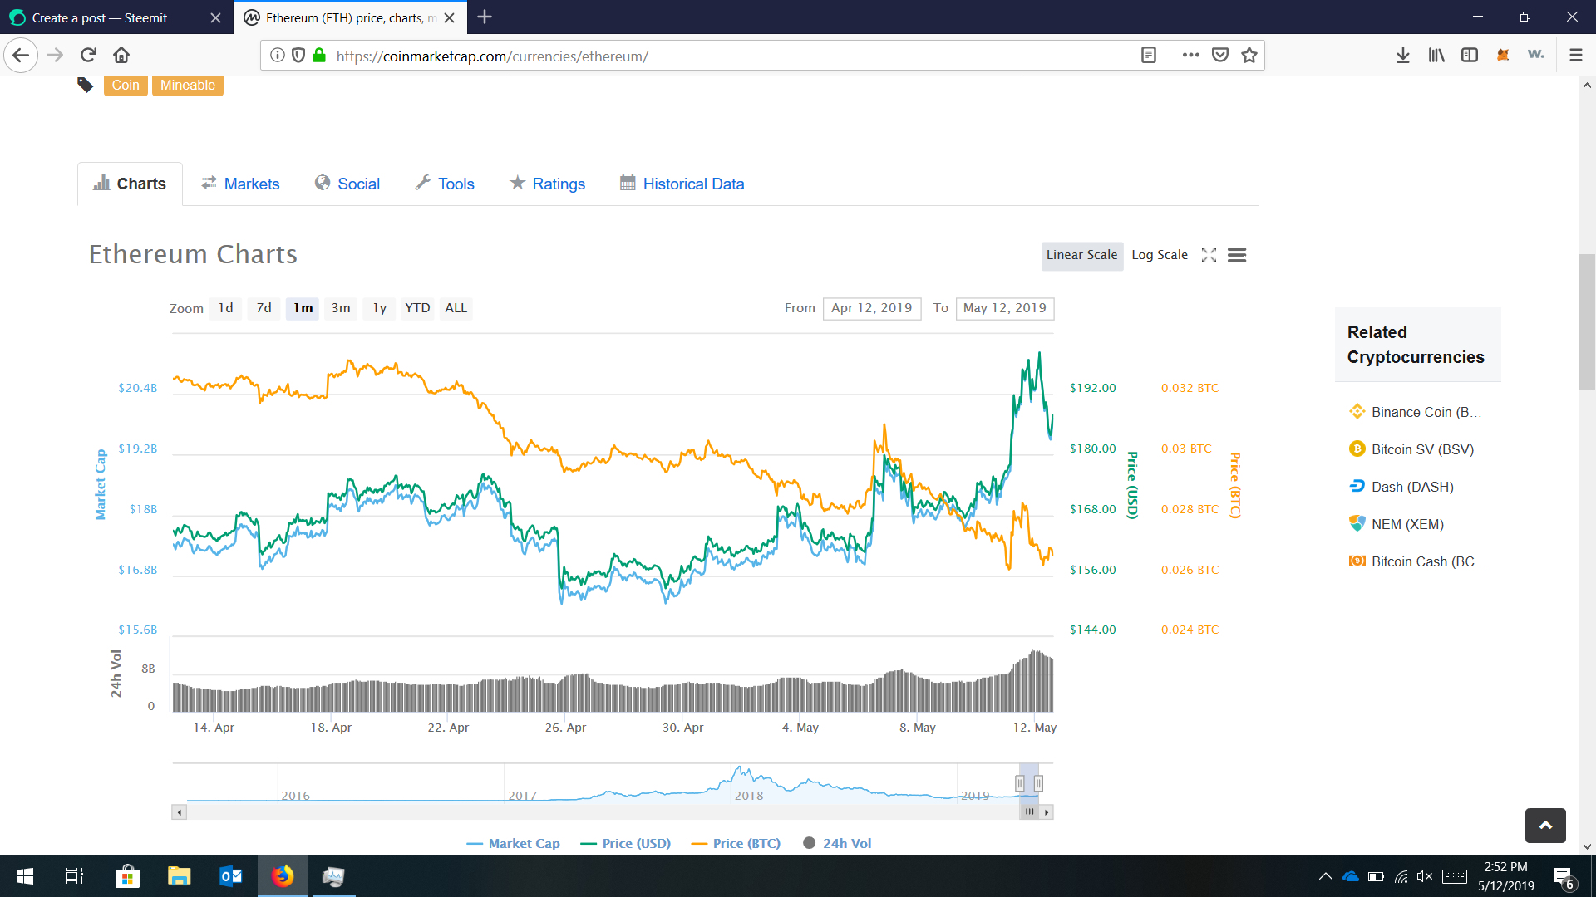Save page to Pocket icon
The height and width of the screenshot is (897, 1596).
point(1220,55)
